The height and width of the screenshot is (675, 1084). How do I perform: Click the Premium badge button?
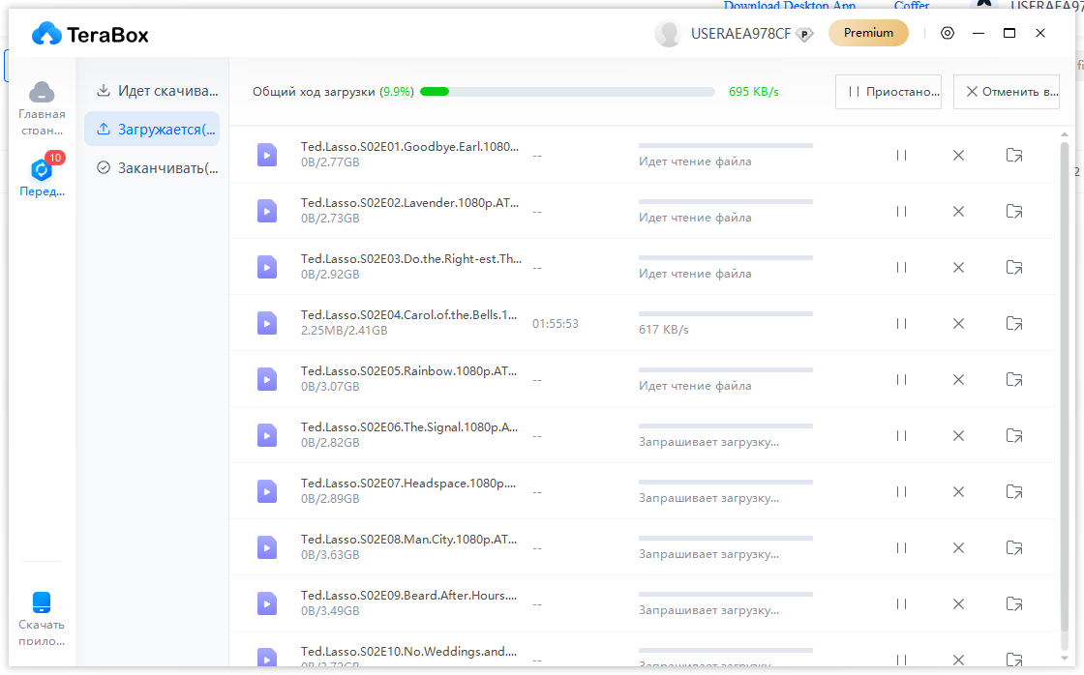tap(868, 33)
